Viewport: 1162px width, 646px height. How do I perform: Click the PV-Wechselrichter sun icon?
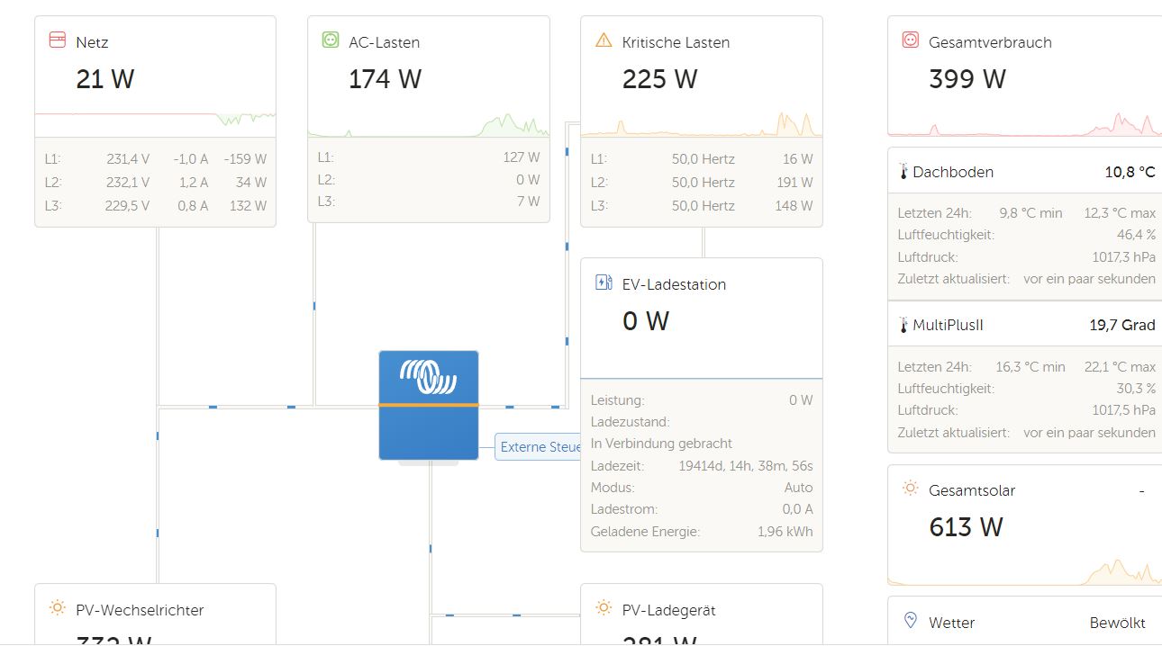[57, 608]
